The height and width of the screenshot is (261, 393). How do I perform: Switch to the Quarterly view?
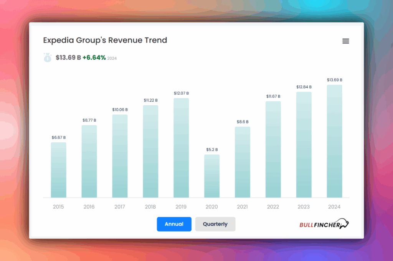(x=215, y=224)
